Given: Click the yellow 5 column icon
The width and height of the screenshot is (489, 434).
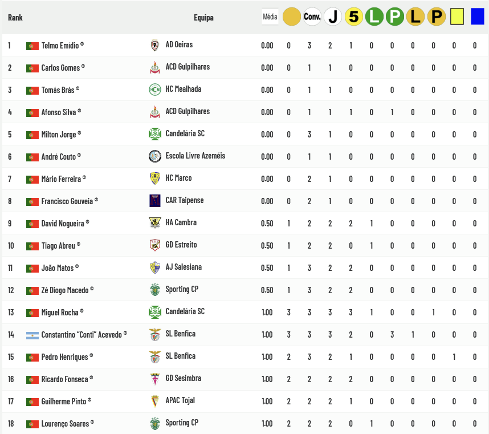Looking at the screenshot, I should 354,17.
